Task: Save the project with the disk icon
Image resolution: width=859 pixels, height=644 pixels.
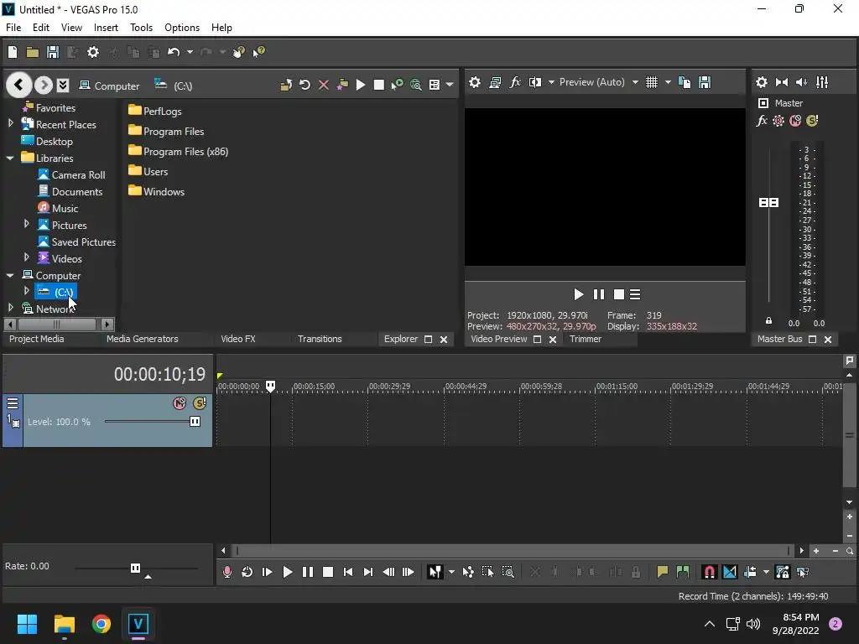Action: pyautogui.click(x=53, y=52)
